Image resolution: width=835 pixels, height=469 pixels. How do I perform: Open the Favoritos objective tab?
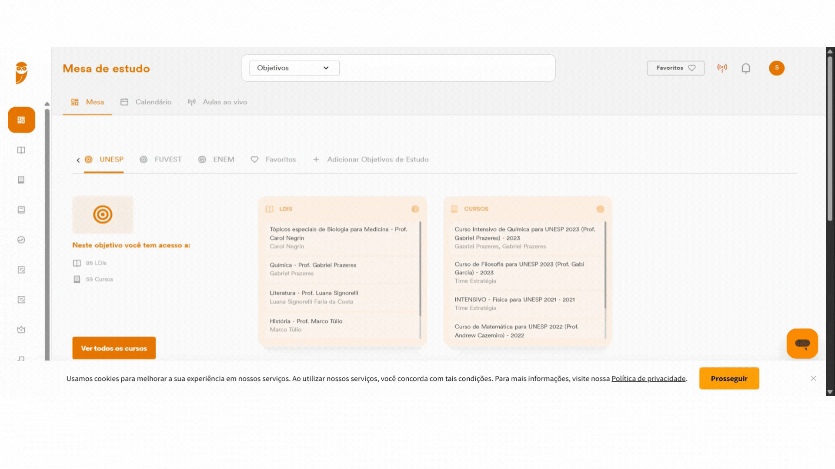(273, 159)
